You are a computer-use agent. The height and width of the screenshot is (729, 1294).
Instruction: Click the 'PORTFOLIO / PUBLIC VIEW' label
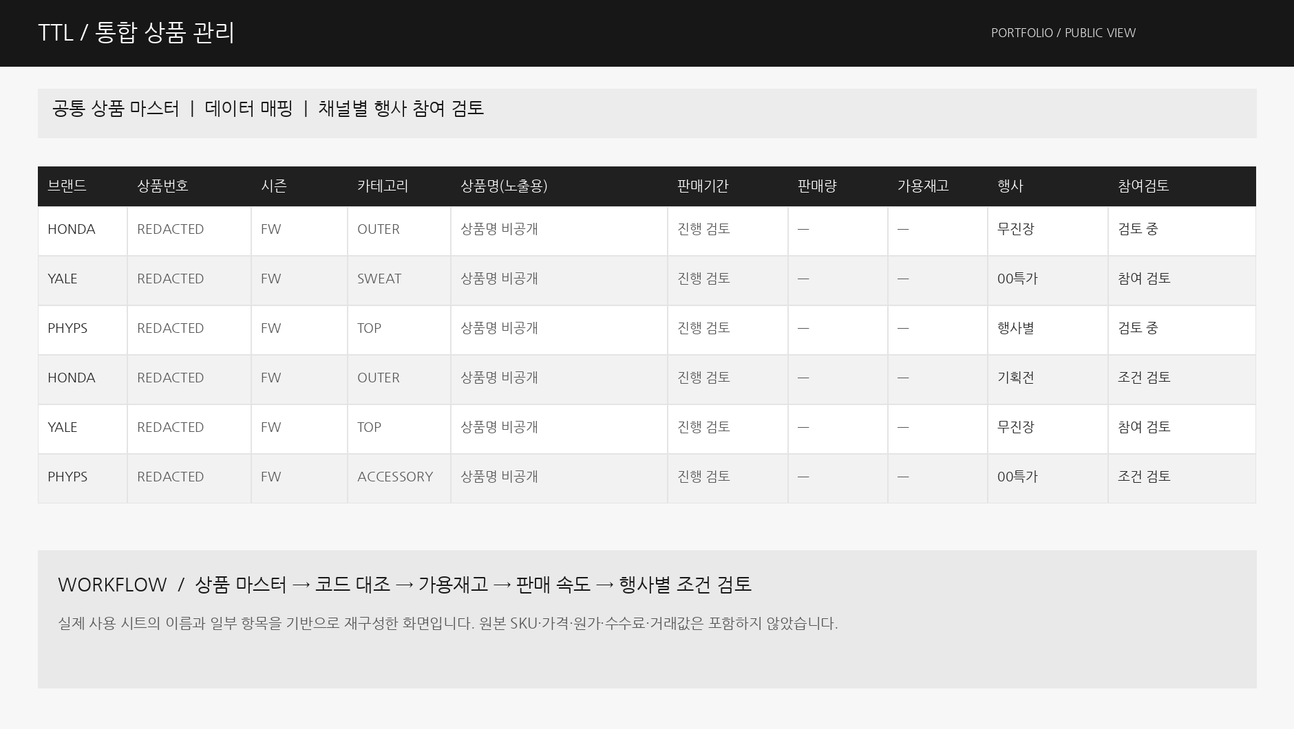[x=1063, y=33]
